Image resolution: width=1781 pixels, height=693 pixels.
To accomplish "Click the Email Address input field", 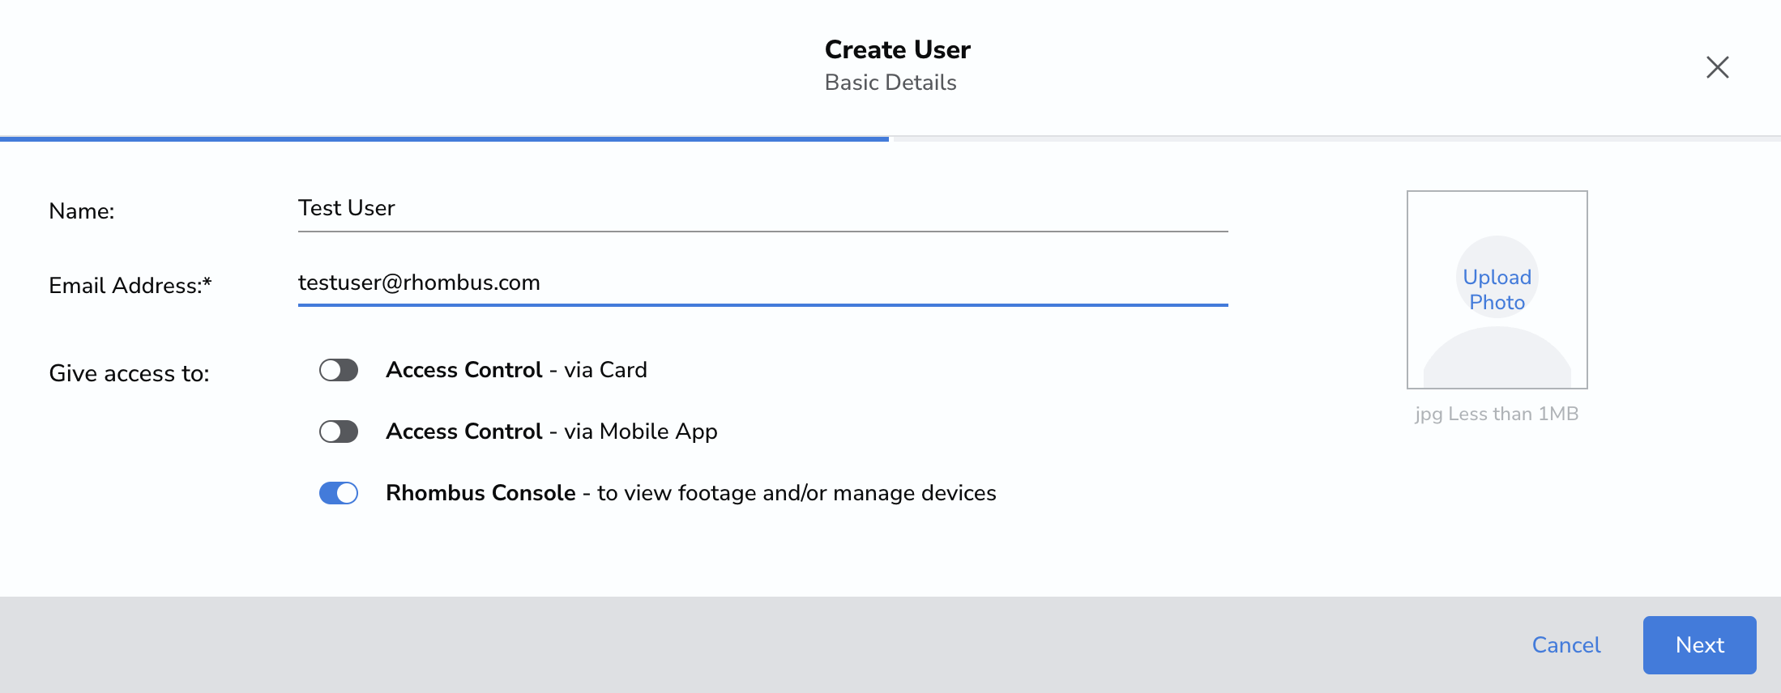I will pyautogui.click(x=762, y=283).
